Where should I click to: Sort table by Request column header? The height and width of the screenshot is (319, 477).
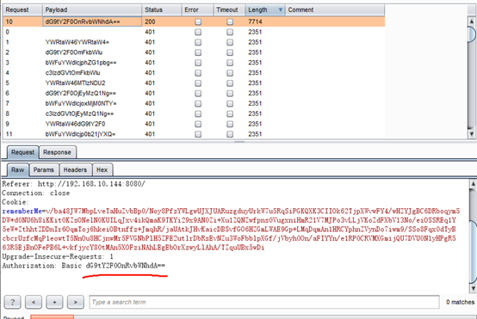click(x=22, y=9)
